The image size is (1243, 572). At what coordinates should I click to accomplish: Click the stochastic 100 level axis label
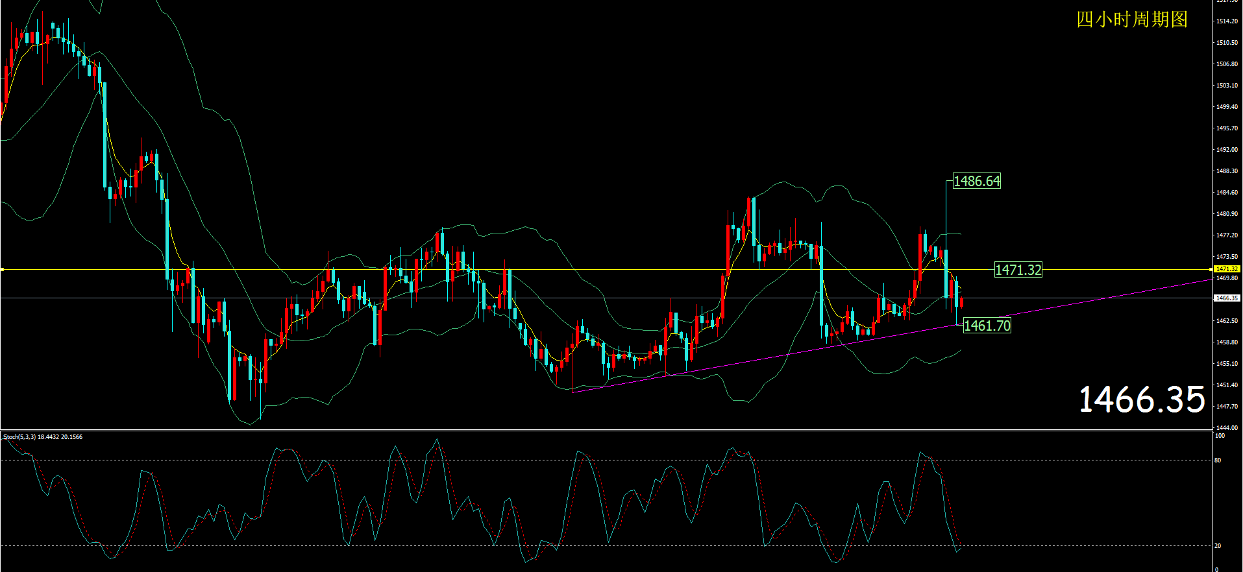(x=1220, y=436)
